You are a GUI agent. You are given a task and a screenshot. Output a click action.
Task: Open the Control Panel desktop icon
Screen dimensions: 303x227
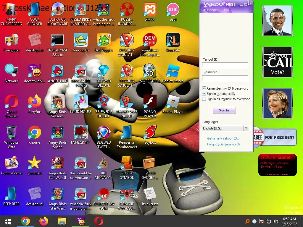12,166
